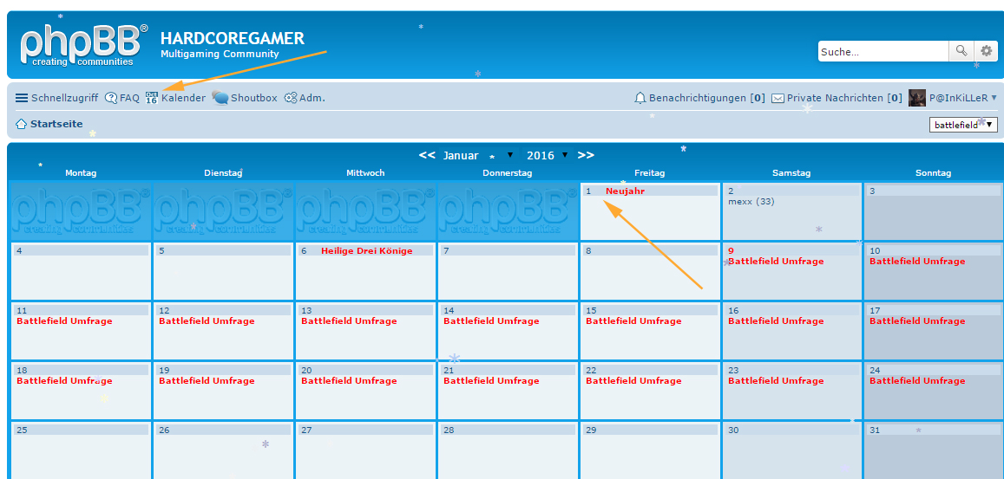The image size is (1004, 479).
Task: Open the Januar month dropdown
Action: click(478, 155)
